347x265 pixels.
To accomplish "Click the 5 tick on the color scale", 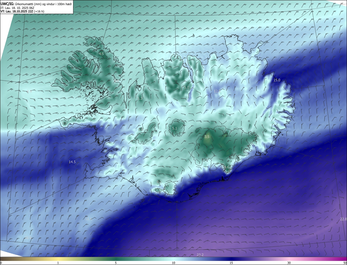I will (116, 263).
